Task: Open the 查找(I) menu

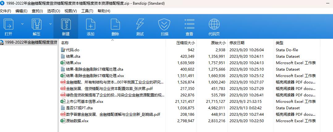Action: [37, 11]
